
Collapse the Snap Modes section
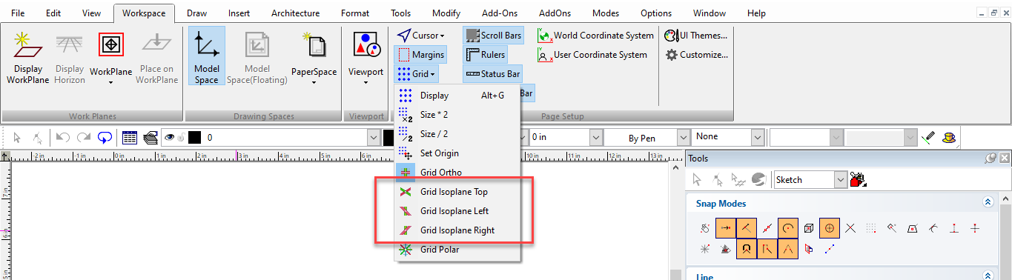(x=987, y=203)
